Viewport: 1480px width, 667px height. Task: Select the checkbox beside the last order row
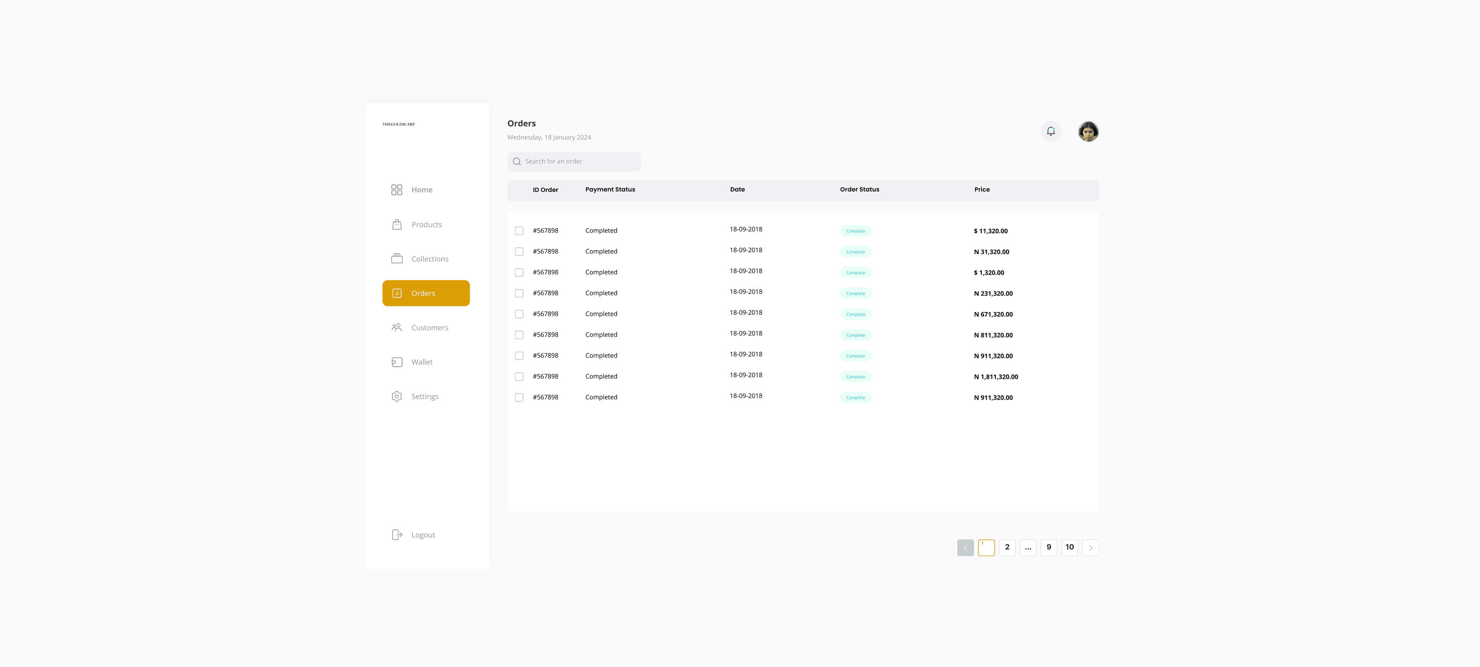point(519,397)
